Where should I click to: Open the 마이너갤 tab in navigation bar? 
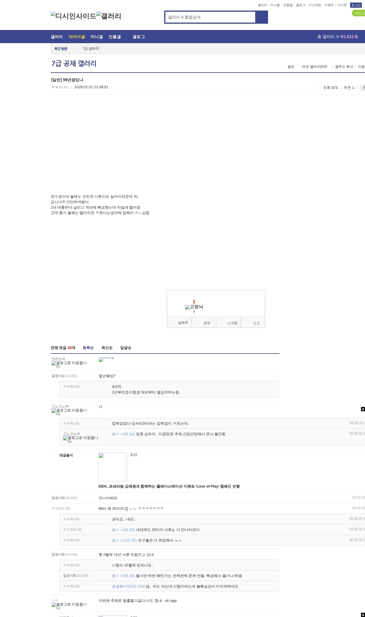tap(76, 37)
